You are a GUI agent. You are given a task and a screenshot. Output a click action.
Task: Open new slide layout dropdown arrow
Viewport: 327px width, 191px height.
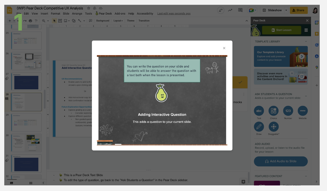[14, 21]
